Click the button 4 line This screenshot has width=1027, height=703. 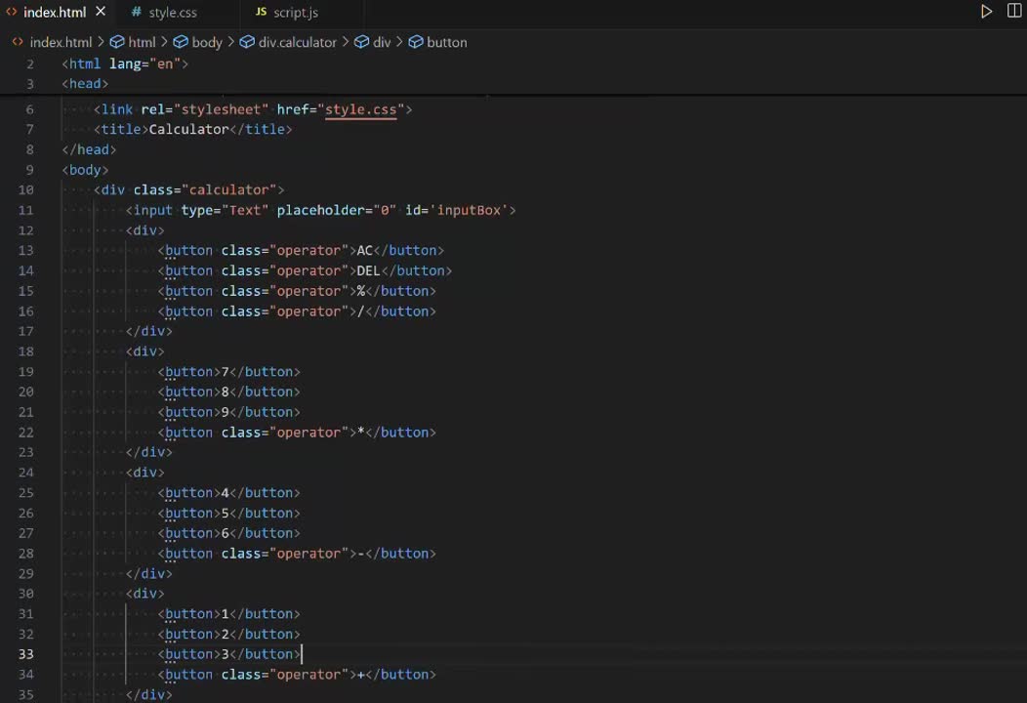coord(228,493)
